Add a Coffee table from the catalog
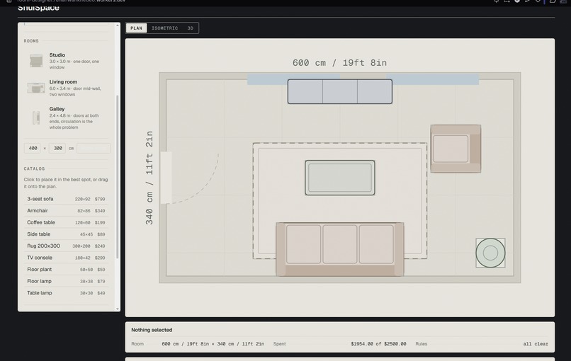This screenshot has height=361, width=571. [66, 222]
